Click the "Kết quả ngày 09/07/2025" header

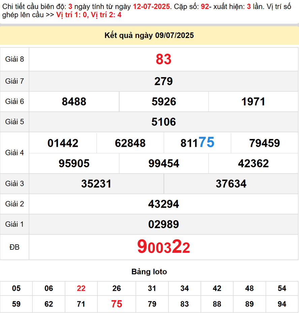tap(149, 35)
